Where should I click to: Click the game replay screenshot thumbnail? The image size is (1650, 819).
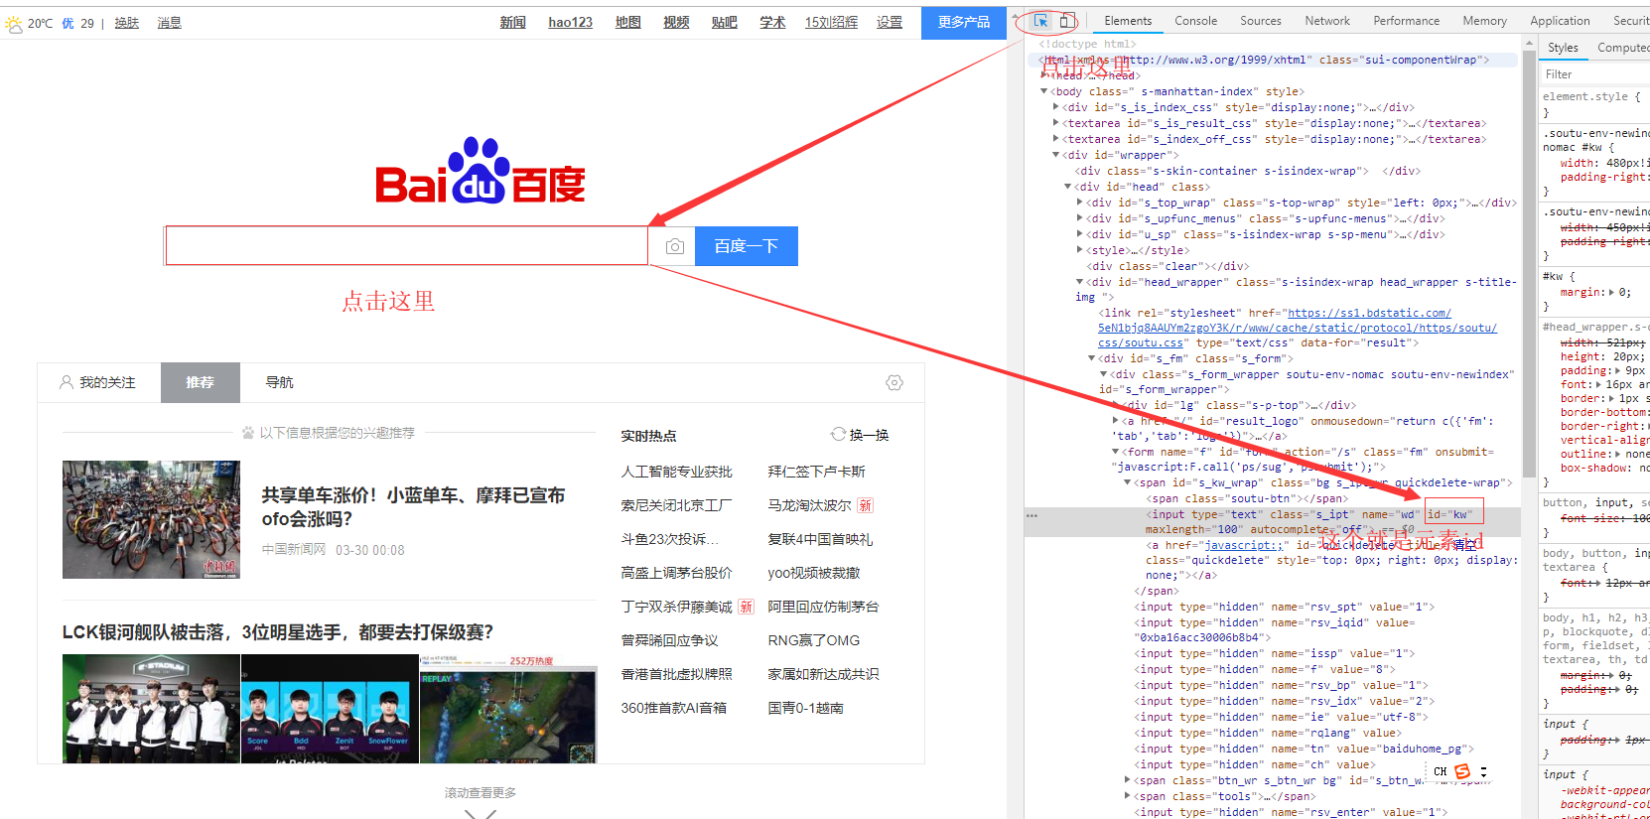[x=508, y=709]
